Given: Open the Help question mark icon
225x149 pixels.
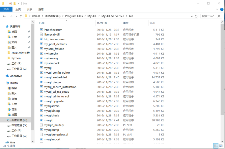Looking at the screenshot, I should point(222,9).
